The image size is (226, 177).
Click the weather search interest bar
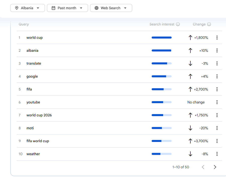(x=161, y=154)
